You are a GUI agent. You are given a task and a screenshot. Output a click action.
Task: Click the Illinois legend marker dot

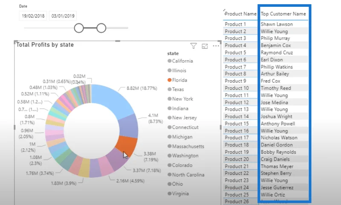169,70
